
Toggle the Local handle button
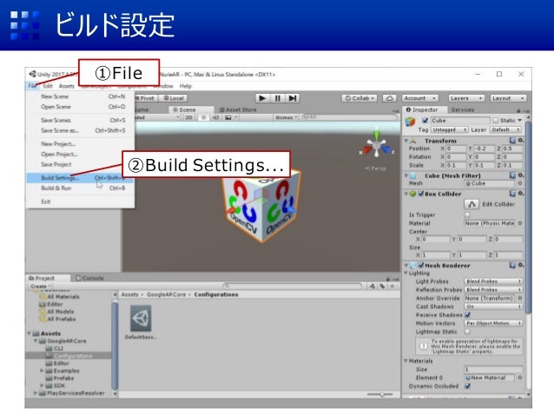click(173, 98)
